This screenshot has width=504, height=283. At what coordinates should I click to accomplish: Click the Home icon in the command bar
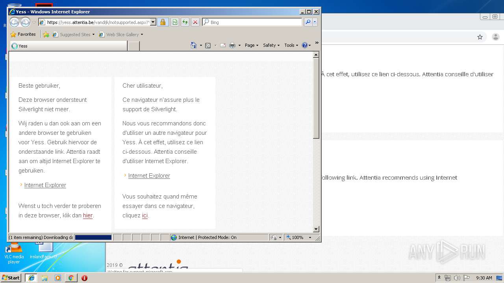(194, 45)
